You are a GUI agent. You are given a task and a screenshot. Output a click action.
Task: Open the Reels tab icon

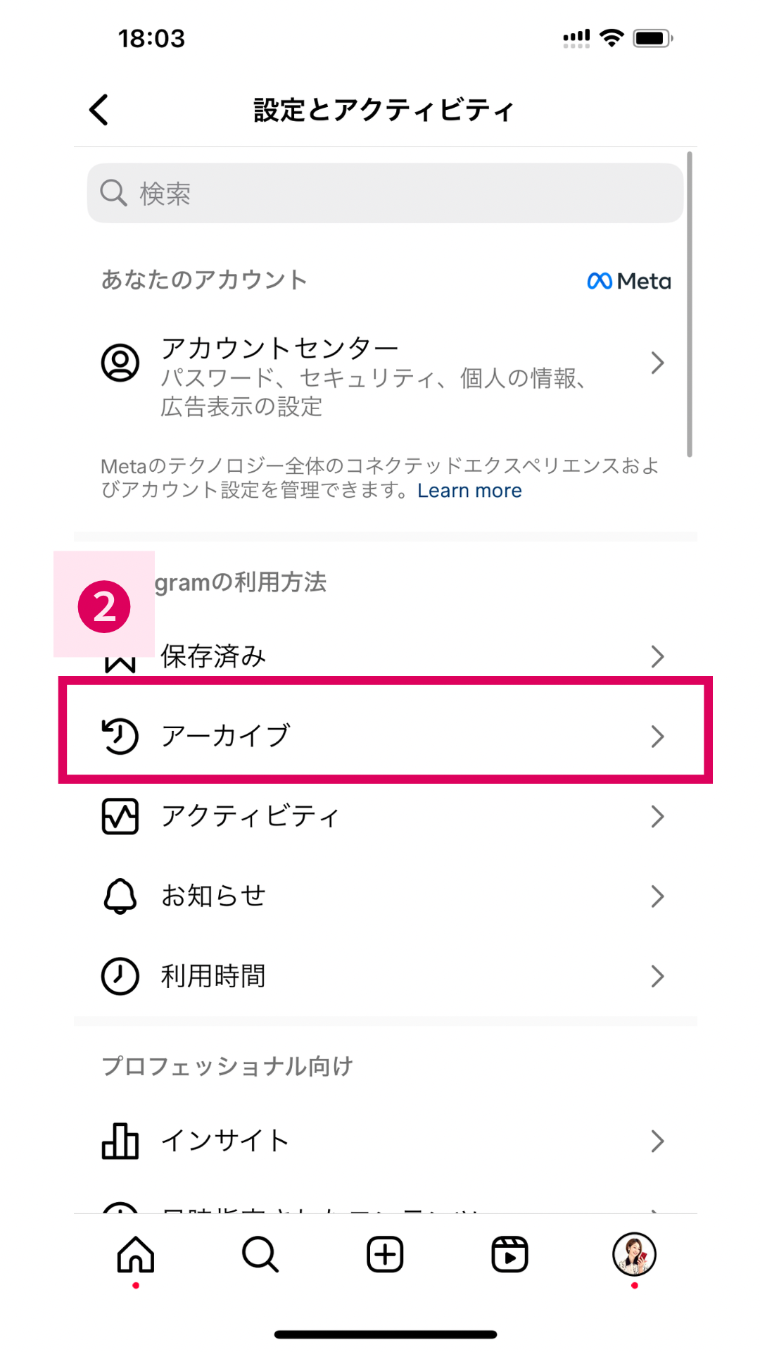(x=509, y=1255)
